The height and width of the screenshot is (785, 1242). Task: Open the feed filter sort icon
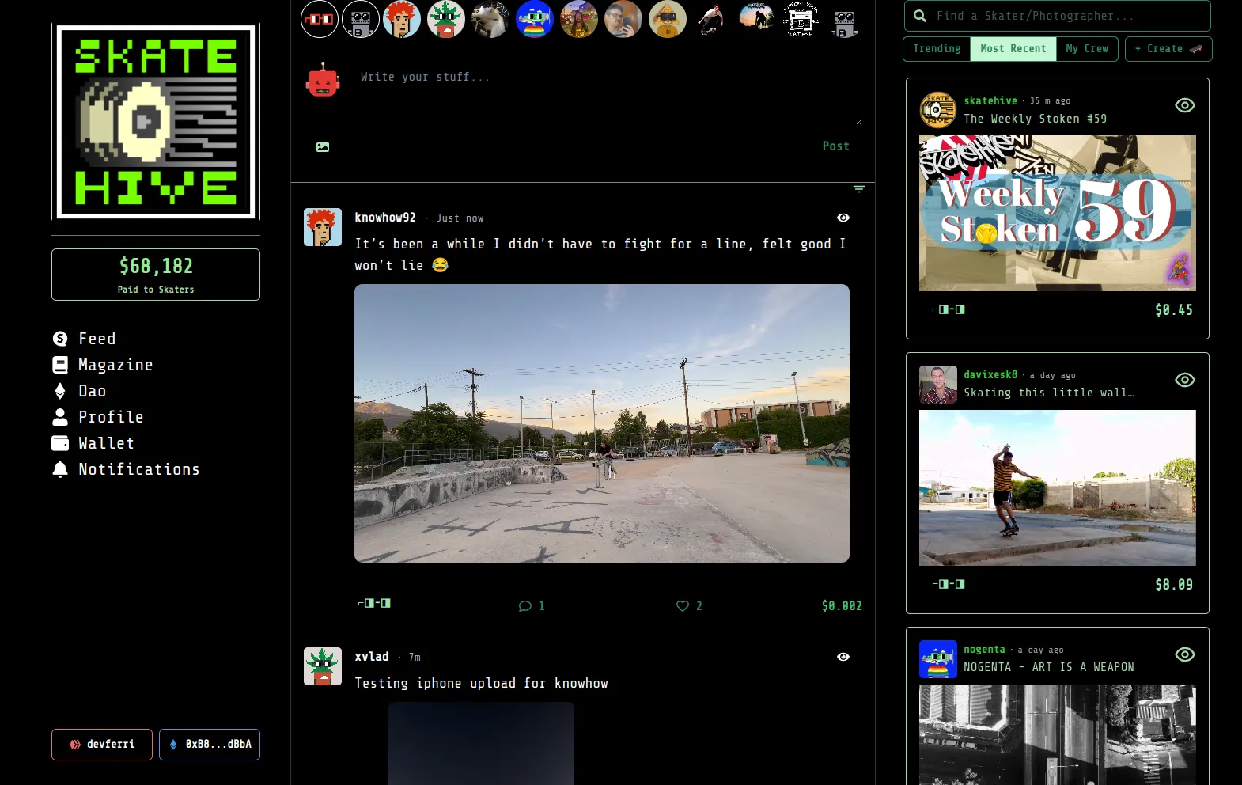(858, 189)
